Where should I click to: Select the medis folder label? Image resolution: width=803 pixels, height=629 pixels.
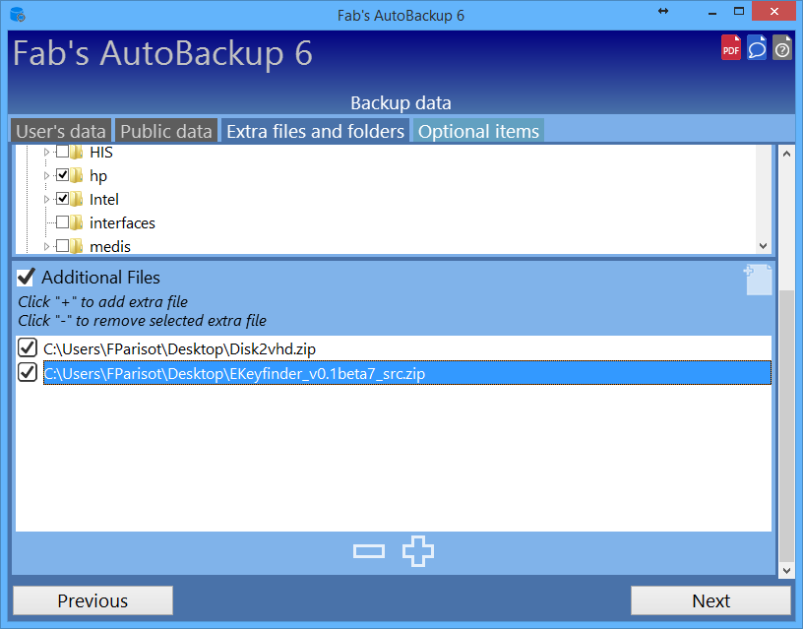click(110, 246)
